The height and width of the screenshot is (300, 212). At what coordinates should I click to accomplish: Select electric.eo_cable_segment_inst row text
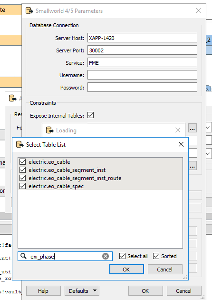67,170
